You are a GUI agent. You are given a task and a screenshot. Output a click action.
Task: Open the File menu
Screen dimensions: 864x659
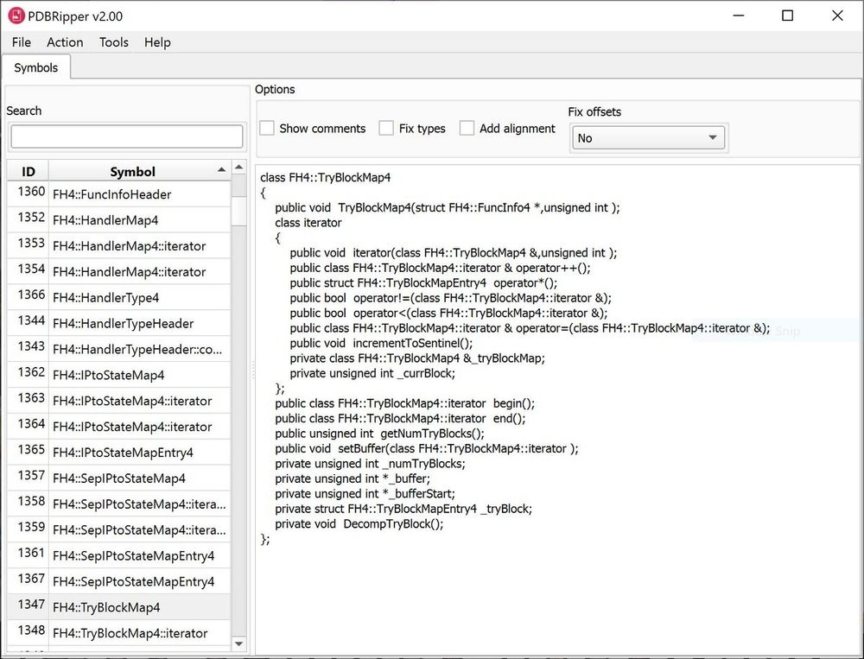(22, 42)
